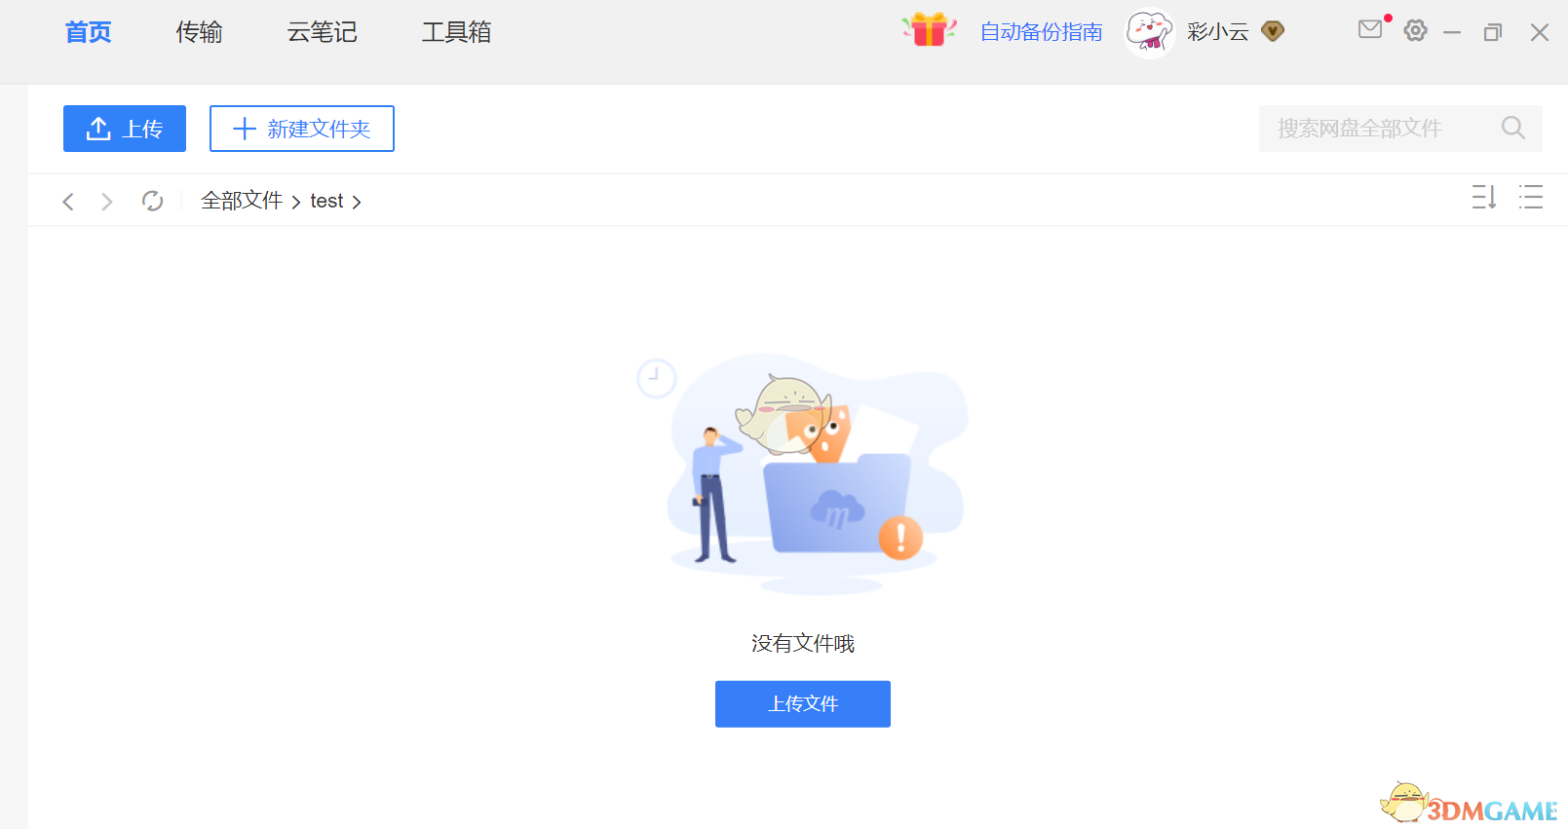Switch to the 传输 tab
The width and height of the screenshot is (1568, 829).
(199, 32)
